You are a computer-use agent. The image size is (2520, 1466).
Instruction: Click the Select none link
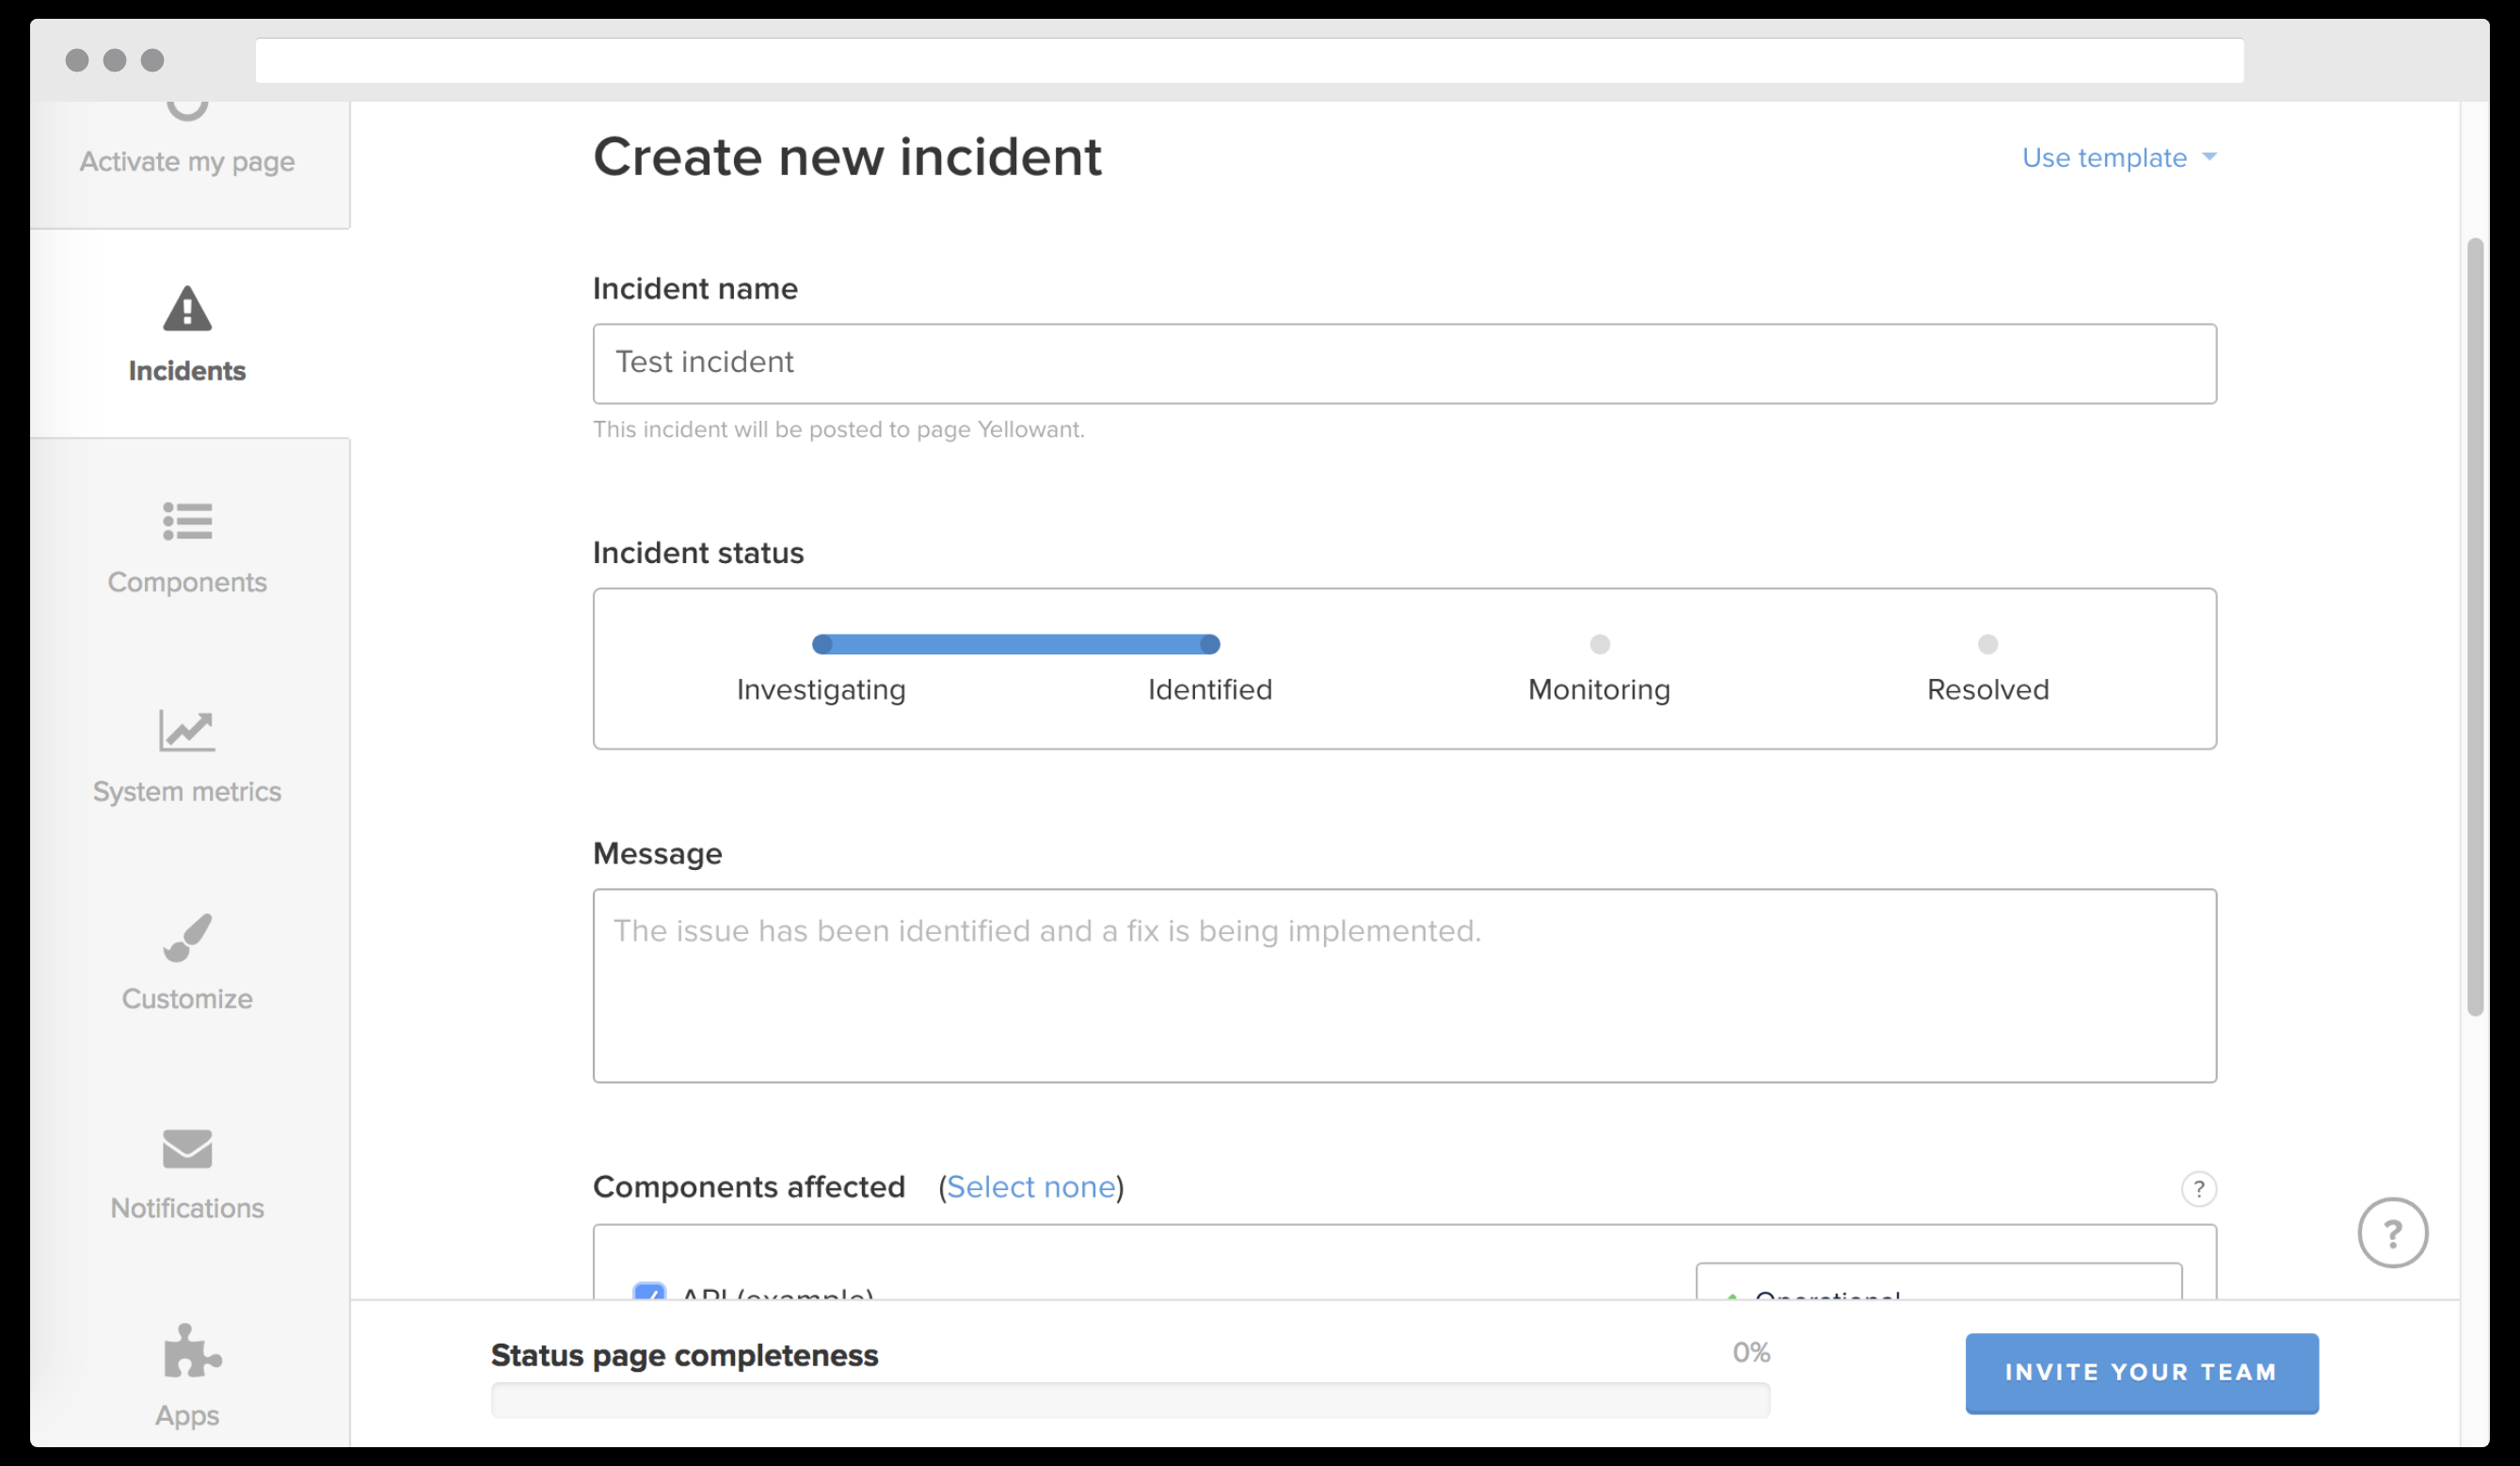1030,1186
